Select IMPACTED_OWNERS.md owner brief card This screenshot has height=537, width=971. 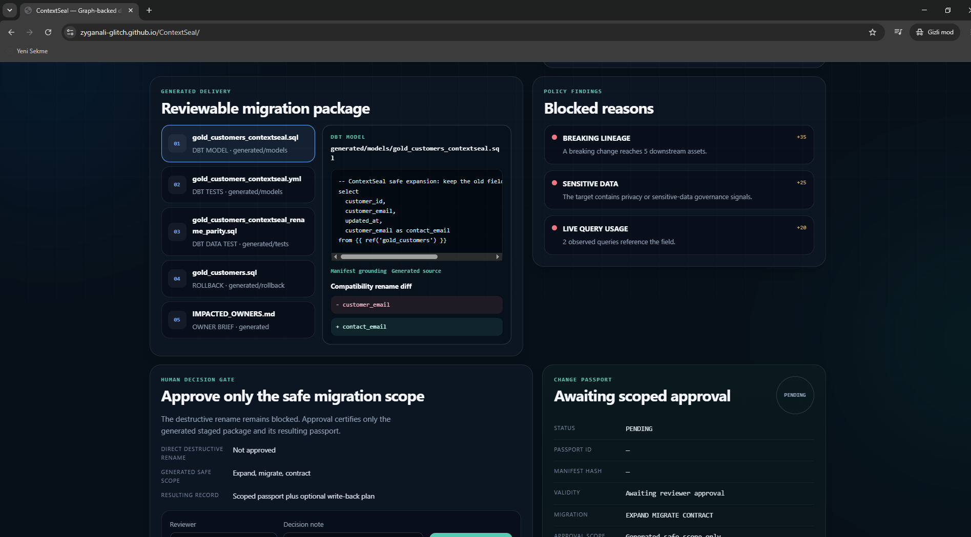click(x=238, y=320)
